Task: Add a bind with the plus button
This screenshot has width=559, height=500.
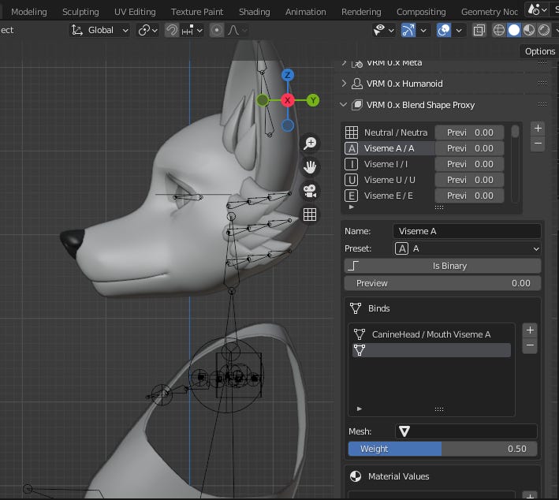Action: click(530, 330)
